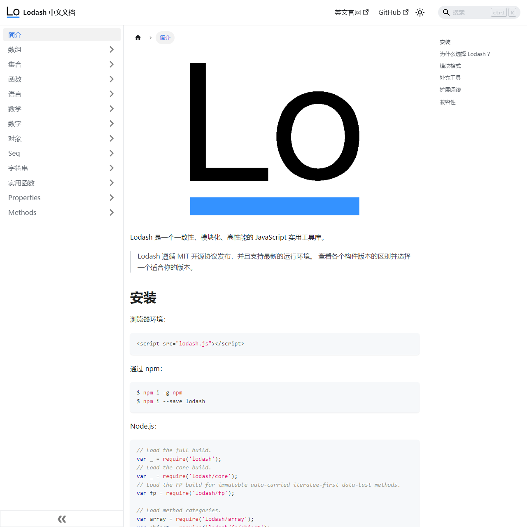This screenshot has height=527, width=527.
Task: Click the Lodash logo in the navbar
Action: point(13,12)
